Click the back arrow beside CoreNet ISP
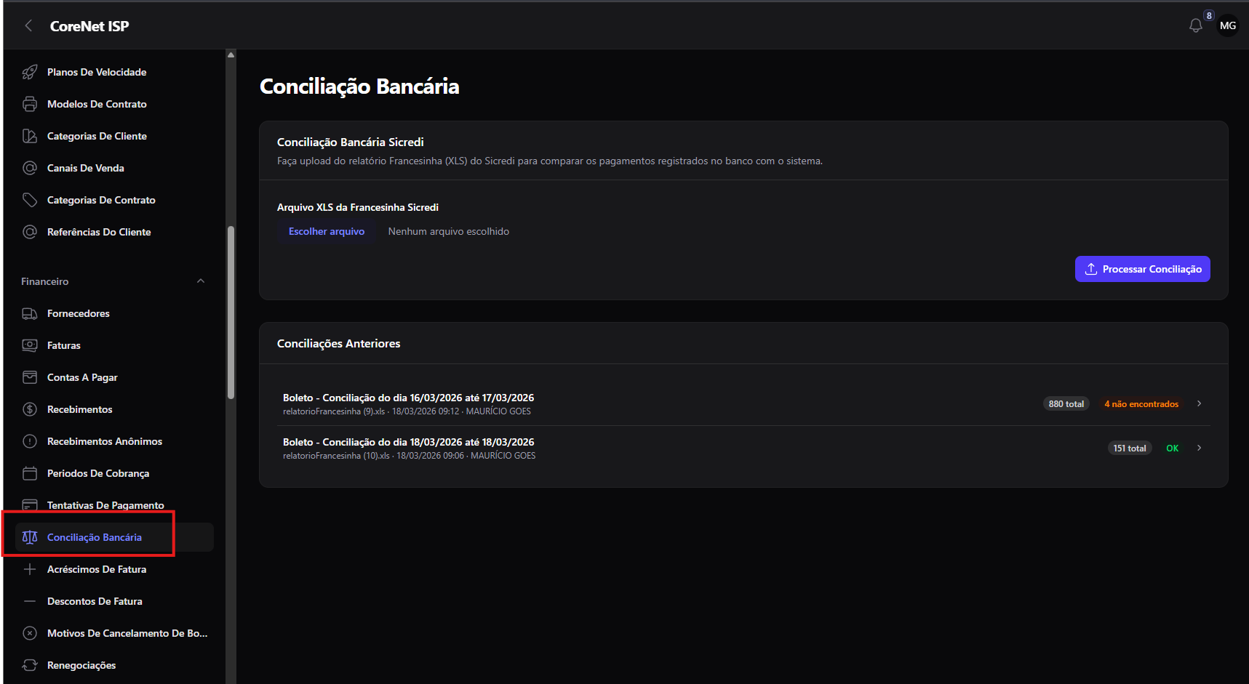This screenshot has width=1249, height=684. [28, 26]
